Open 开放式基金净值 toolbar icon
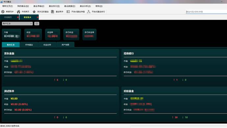 coord(68,12)
